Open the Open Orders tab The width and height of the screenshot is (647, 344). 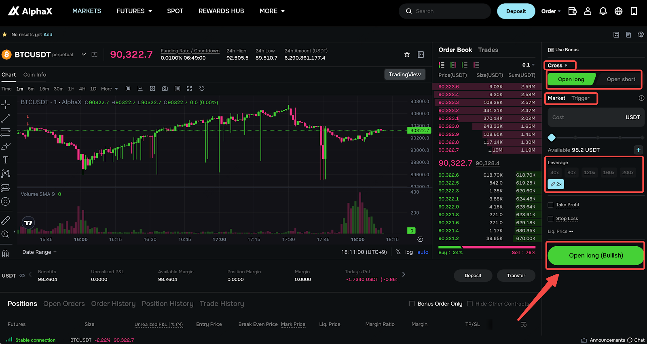pos(64,304)
